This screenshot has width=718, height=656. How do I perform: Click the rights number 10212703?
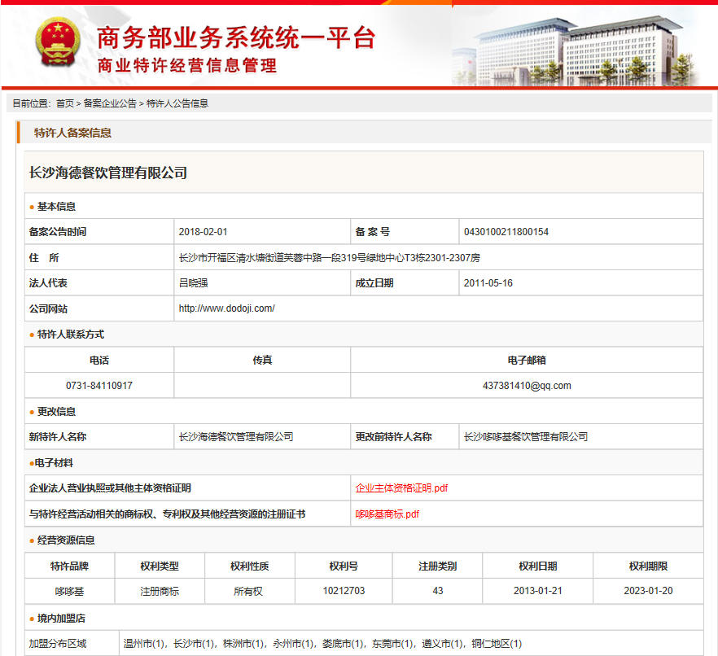[x=344, y=591]
